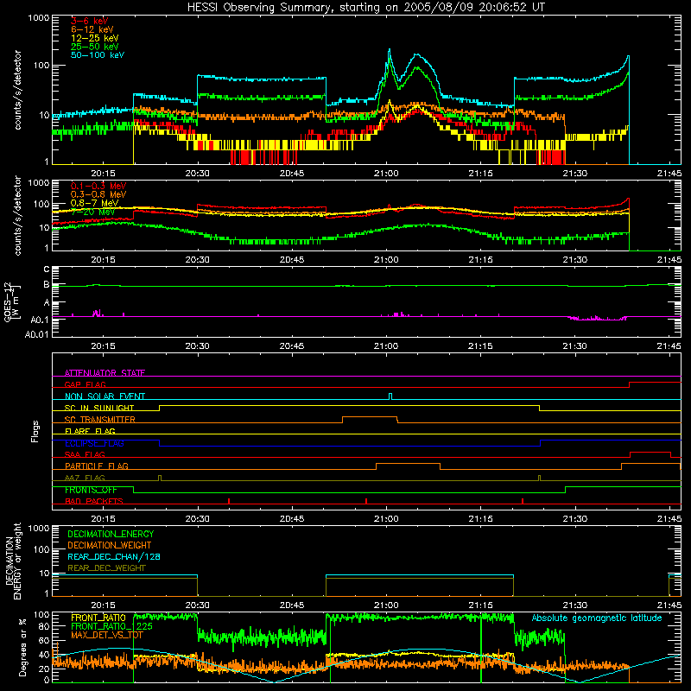Screen dimensions: 691x691
Task: Click the REAR_DEC_CHAN/128 legend label
Action: (114, 557)
